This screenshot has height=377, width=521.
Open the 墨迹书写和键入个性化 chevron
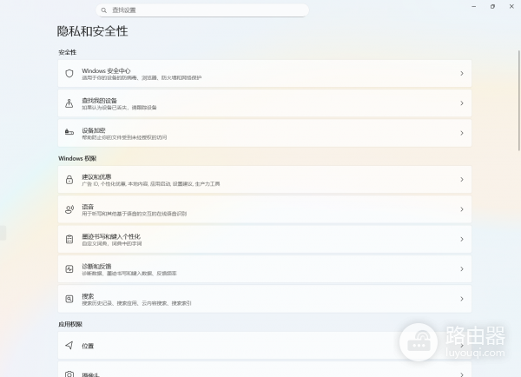(x=462, y=239)
